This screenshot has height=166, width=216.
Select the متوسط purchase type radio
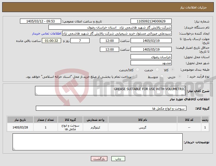tap(162, 76)
